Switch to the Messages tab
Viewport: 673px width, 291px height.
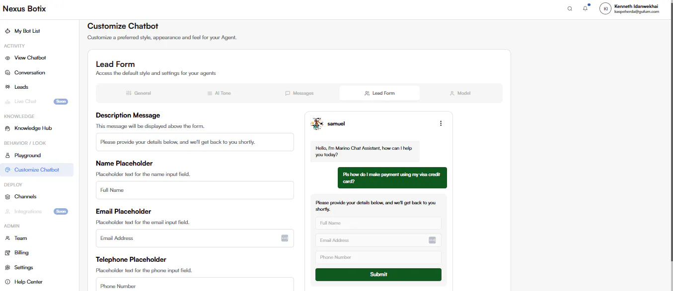(299, 93)
